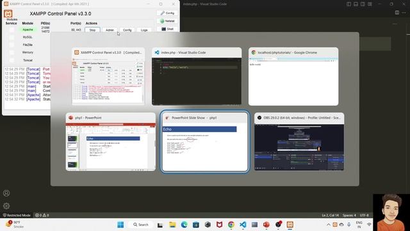410x231 pixels.
Task: Open Visual Studio Code from the taskbar
Action: point(243,225)
